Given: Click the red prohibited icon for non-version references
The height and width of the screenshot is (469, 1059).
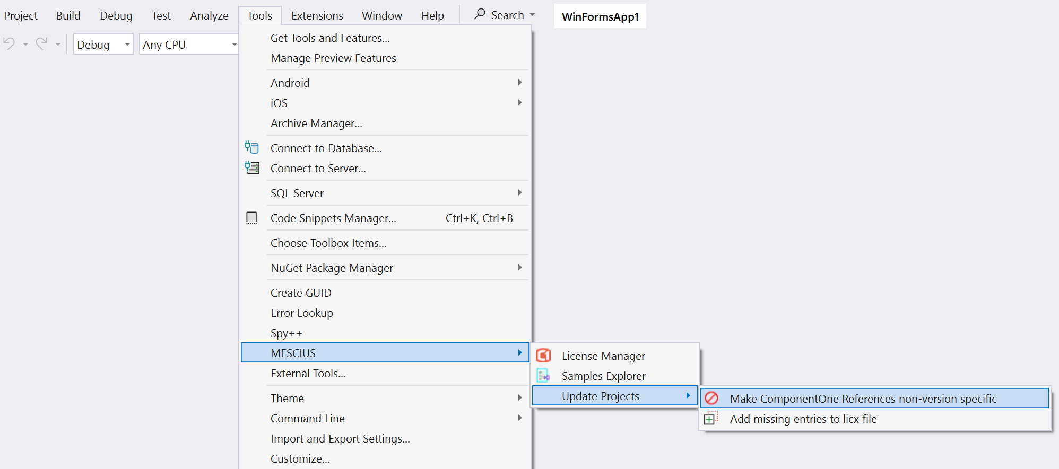Looking at the screenshot, I should click(711, 398).
